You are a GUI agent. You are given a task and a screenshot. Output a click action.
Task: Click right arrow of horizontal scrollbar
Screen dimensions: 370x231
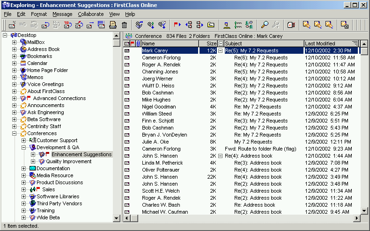point(357,218)
